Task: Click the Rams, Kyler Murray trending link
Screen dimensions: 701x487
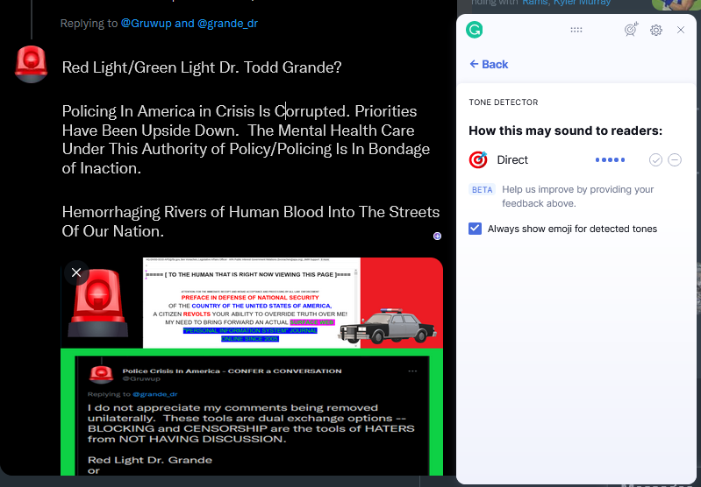Action: pyautogui.click(x=567, y=3)
